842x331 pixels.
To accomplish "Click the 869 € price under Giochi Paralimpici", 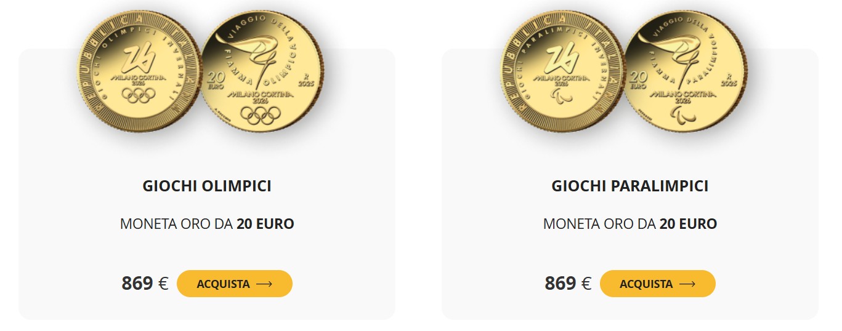I will 568,284.
